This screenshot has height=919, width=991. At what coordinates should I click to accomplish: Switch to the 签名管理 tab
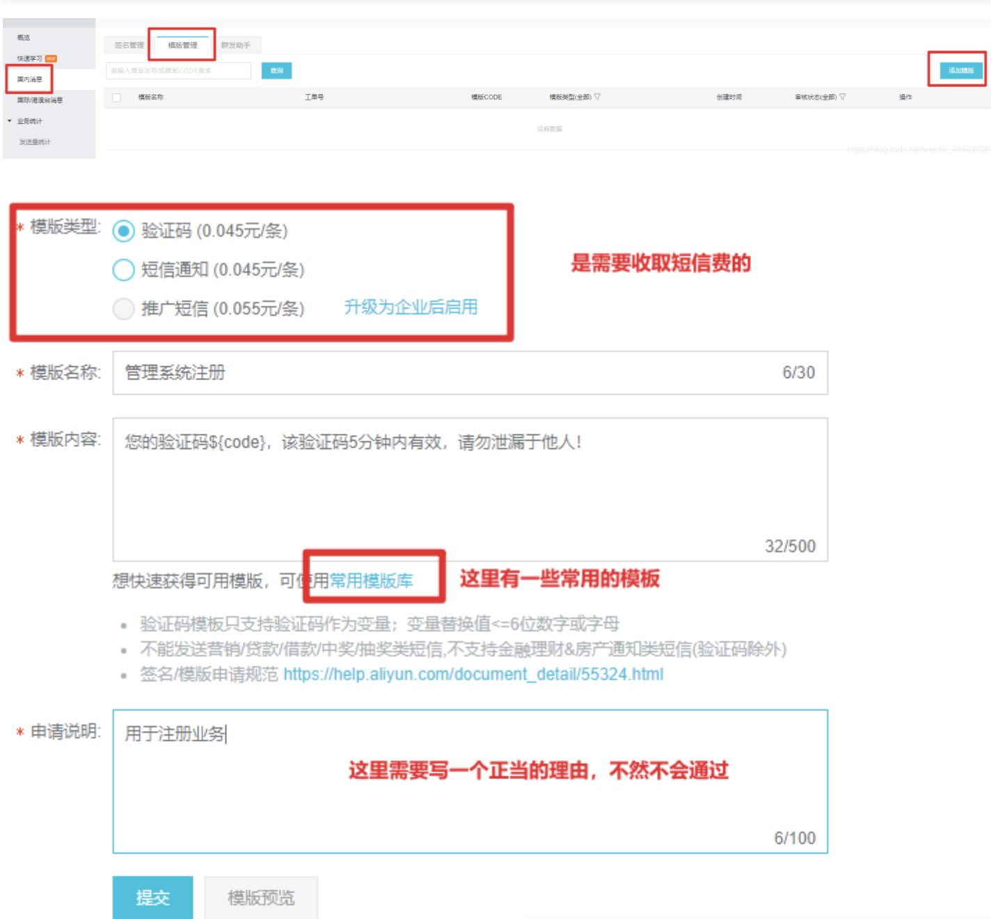(129, 45)
